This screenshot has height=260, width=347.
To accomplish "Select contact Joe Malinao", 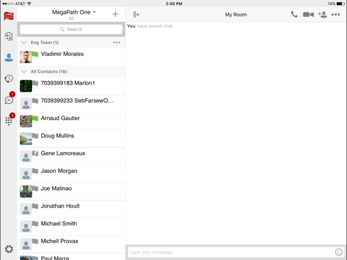I will click(71, 192).
